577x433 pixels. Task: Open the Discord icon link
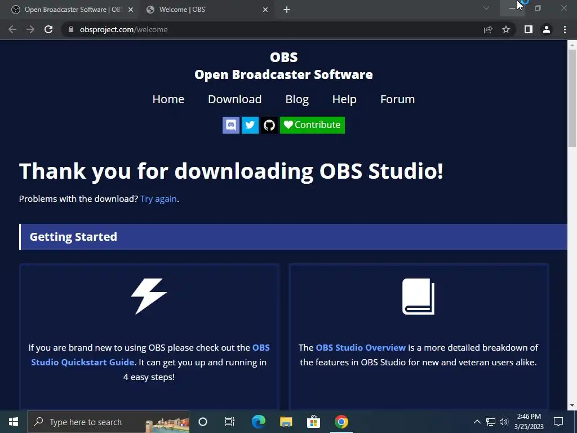(230, 125)
